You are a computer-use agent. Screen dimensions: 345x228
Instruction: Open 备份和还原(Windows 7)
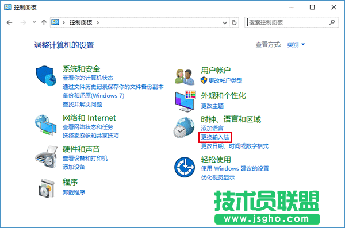pos(94,96)
